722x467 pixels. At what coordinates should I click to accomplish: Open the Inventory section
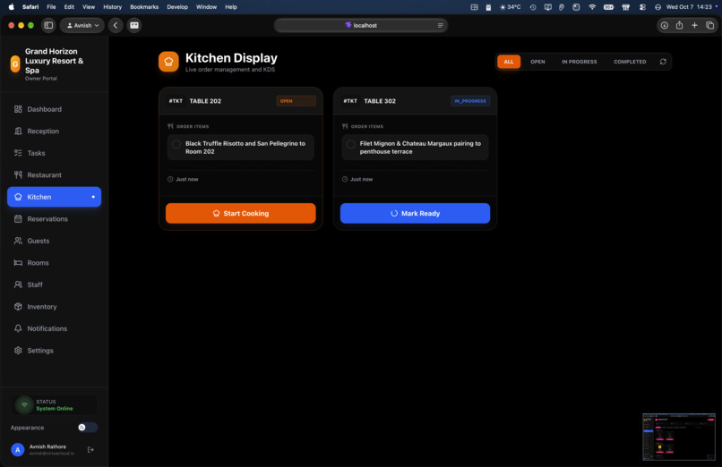(x=54, y=307)
